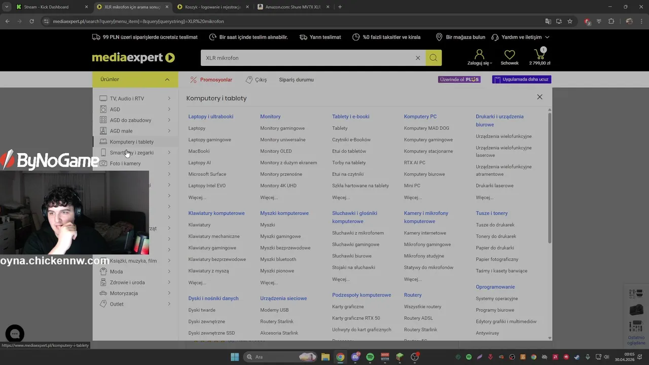Open File Explorer from the taskbar

coord(326,357)
